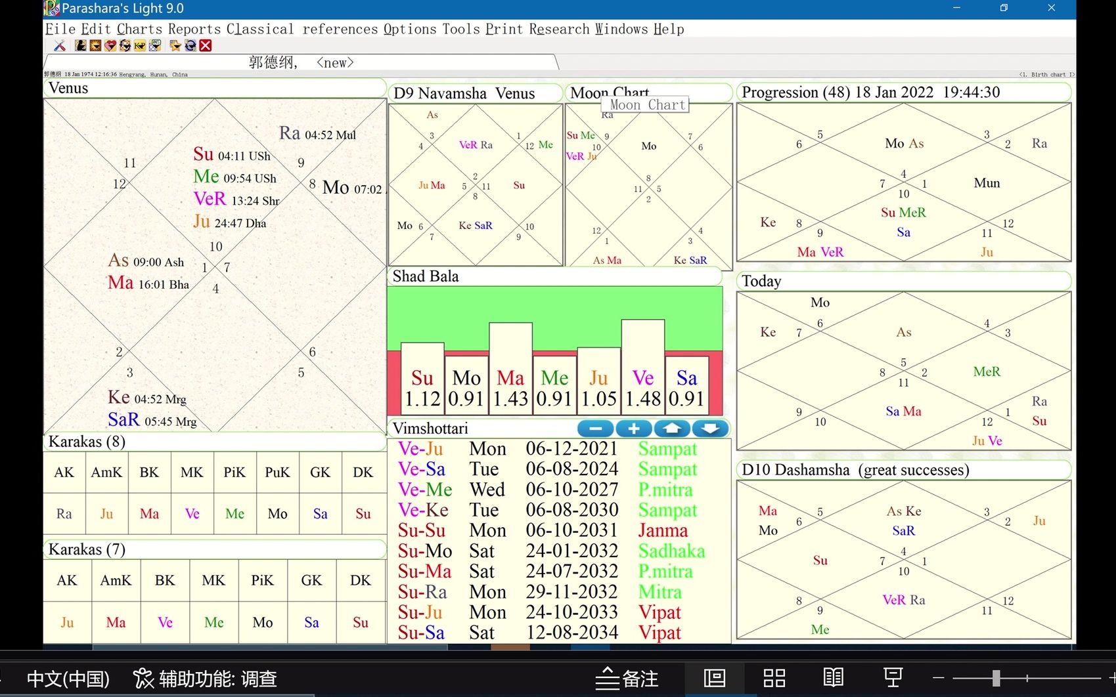Image resolution: width=1116 pixels, height=697 pixels.
Task: Click the PuK cell in Karakas (8)
Action: click(x=277, y=473)
